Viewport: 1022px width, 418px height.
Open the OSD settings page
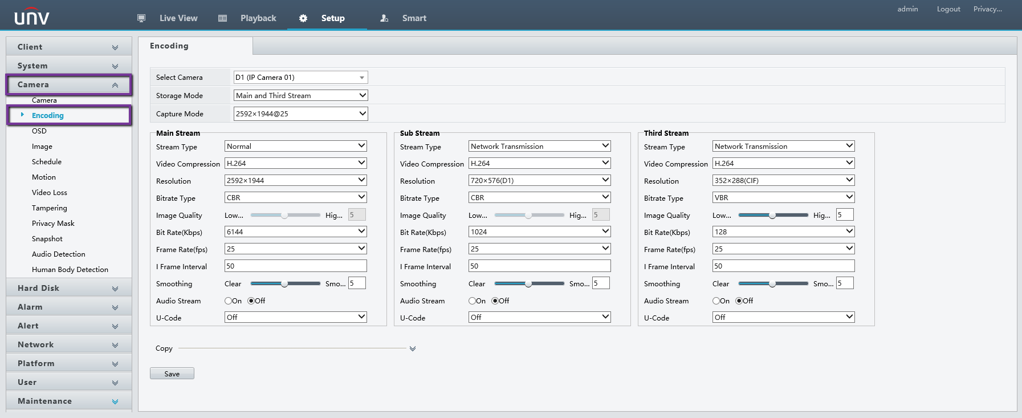[39, 131]
